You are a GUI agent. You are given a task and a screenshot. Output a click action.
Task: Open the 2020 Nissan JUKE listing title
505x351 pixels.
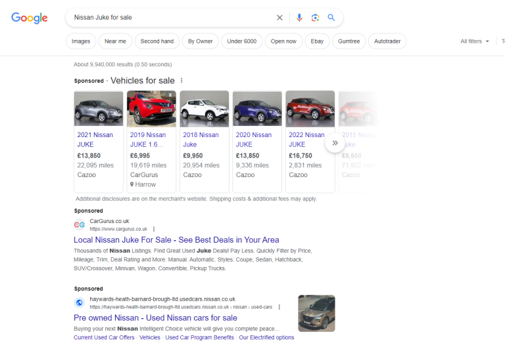(x=253, y=140)
